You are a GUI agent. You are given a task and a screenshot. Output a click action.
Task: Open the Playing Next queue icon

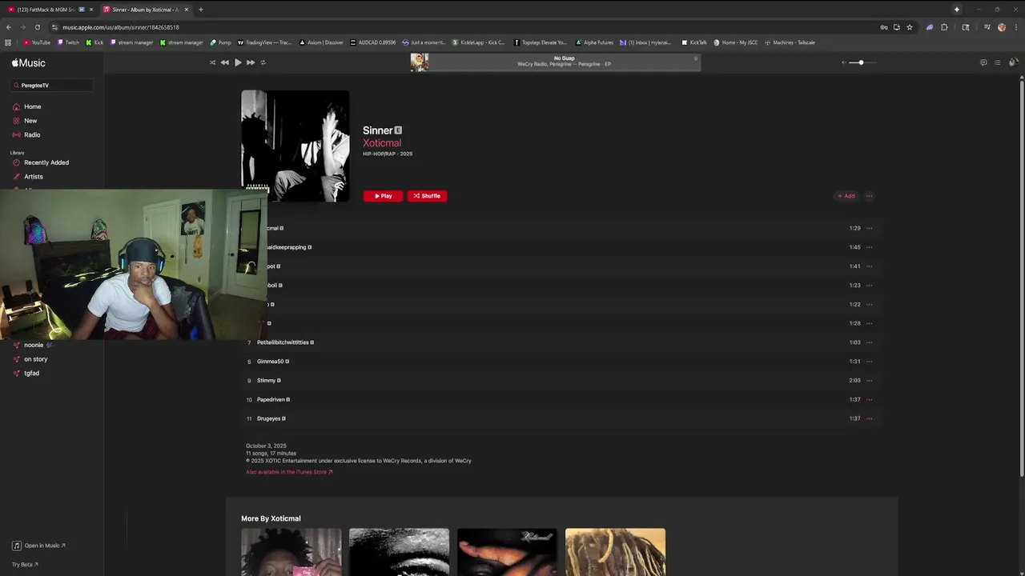pos(997,62)
